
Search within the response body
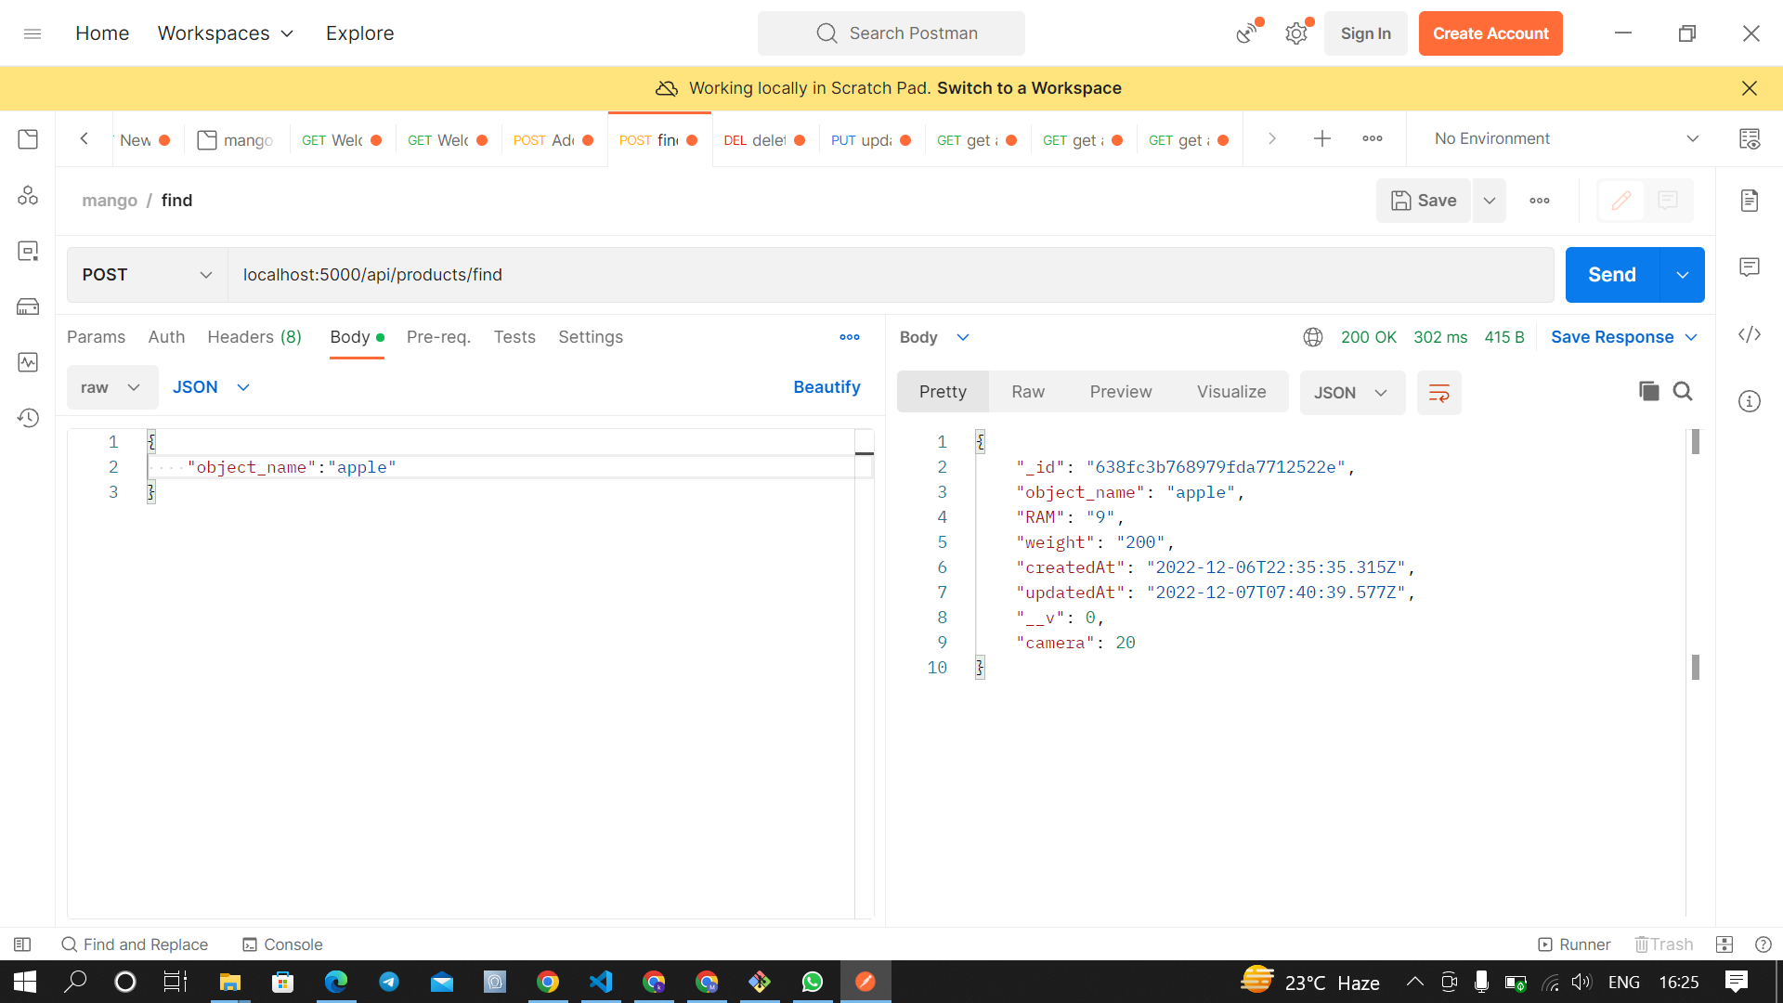pyautogui.click(x=1683, y=392)
